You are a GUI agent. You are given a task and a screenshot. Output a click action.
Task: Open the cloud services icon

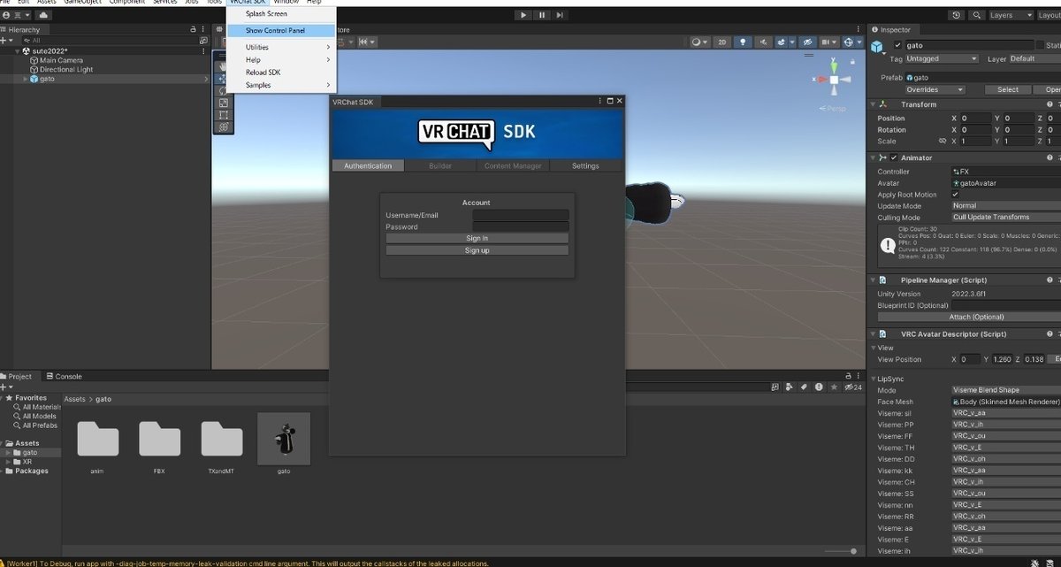[44, 15]
